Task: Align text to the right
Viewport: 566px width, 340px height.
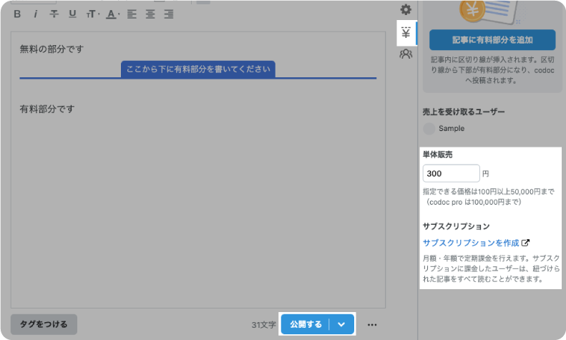Action: tap(169, 14)
